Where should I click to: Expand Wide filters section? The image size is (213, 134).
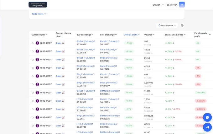pos(39,14)
